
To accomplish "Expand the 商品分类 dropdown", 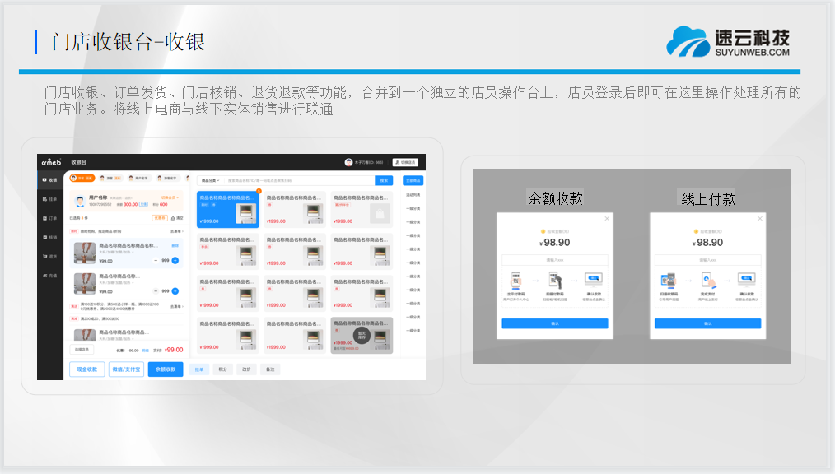I will coord(211,180).
